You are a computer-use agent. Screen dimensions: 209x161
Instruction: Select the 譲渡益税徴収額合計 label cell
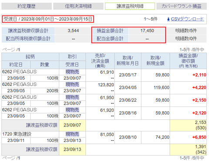[x=28, y=31]
